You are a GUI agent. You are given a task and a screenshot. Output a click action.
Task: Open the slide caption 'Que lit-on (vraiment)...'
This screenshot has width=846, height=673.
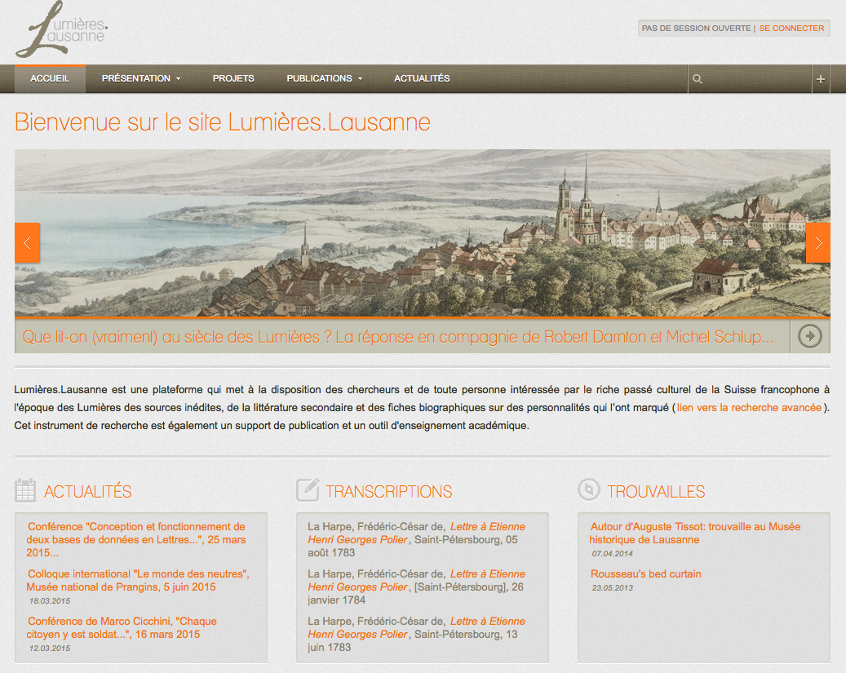point(398,337)
